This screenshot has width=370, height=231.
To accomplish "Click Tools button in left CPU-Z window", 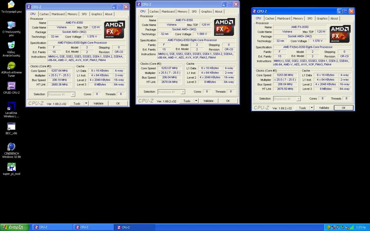I will [77, 103].
